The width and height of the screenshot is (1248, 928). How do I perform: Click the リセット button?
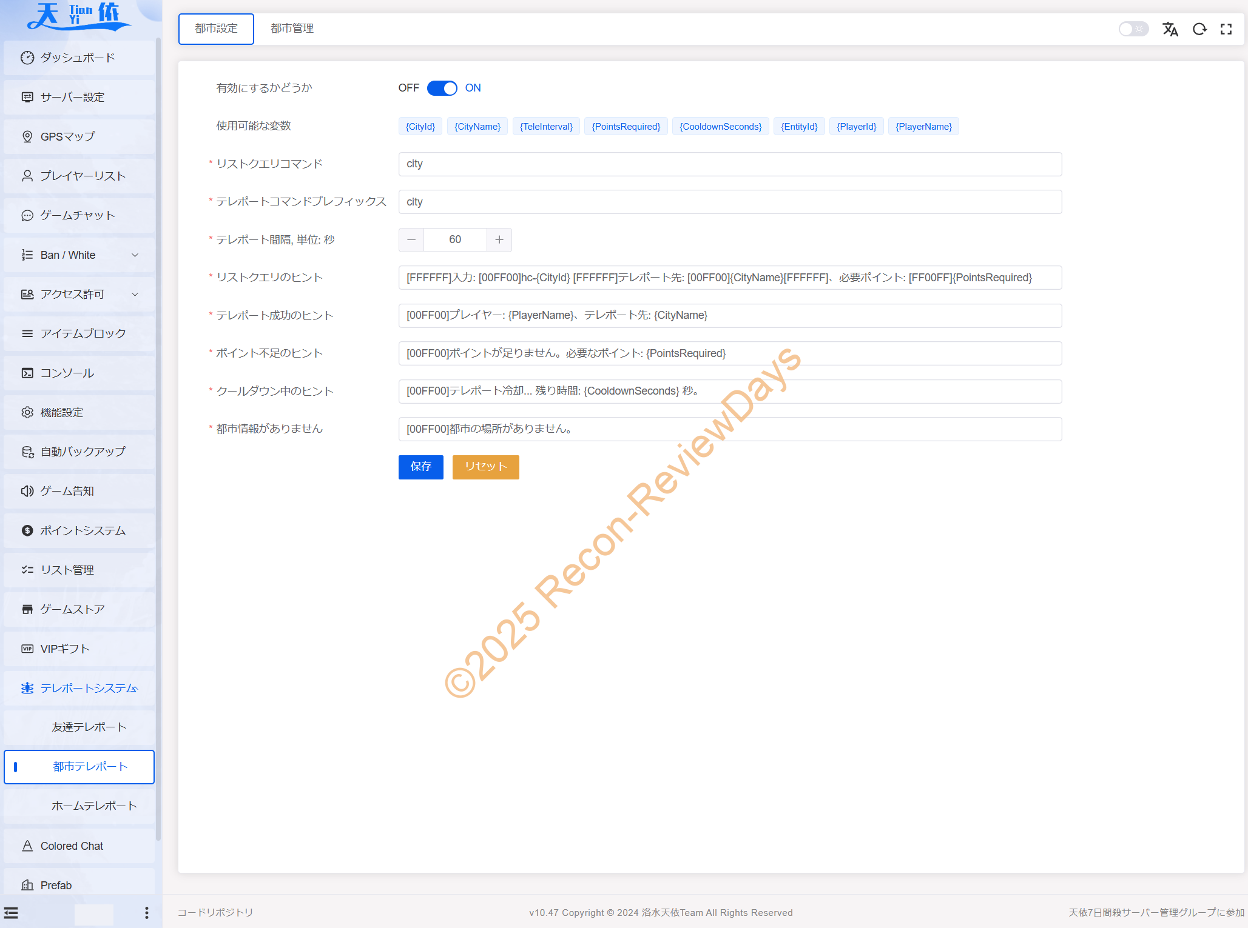pos(485,467)
